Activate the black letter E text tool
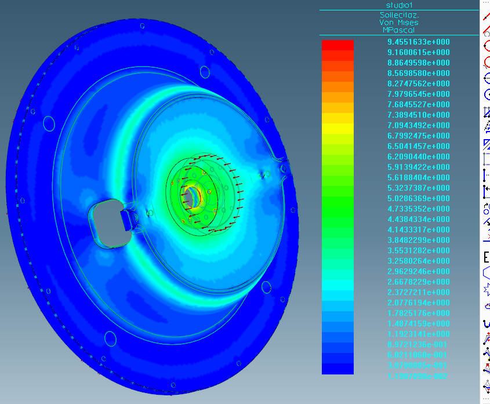Image resolution: width=490 pixels, height=404 pixels. pyautogui.click(x=487, y=257)
